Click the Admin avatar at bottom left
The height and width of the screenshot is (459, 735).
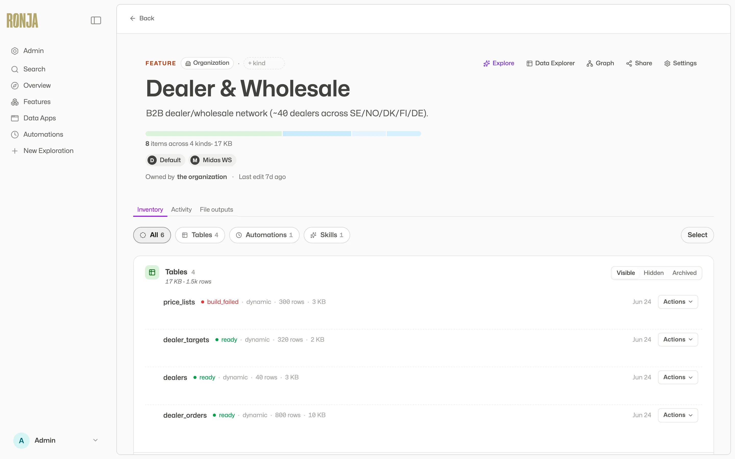pyautogui.click(x=21, y=440)
